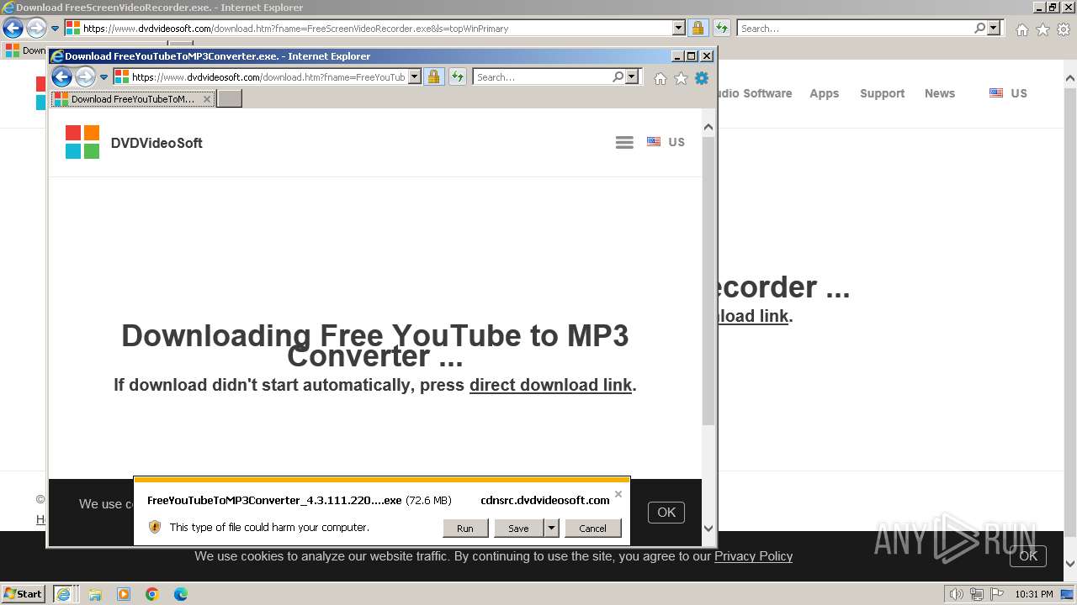1077x605 pixels.
Task: Expand the address bar dropdown in front window
Action: click(x=415, y=76)
